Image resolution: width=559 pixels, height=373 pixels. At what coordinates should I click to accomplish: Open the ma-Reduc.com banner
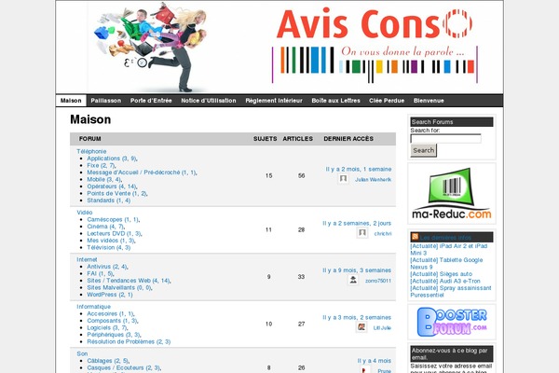coord(451,193)
